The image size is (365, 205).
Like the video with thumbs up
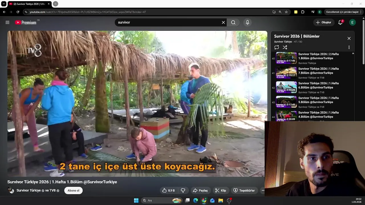pyautogui.click(x=169, y=190)
